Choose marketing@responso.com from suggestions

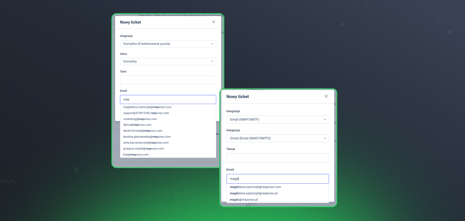(x=140, y=119)
